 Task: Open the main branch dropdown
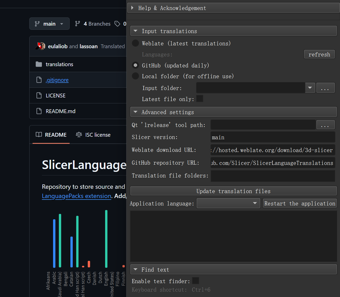[49, 24]
